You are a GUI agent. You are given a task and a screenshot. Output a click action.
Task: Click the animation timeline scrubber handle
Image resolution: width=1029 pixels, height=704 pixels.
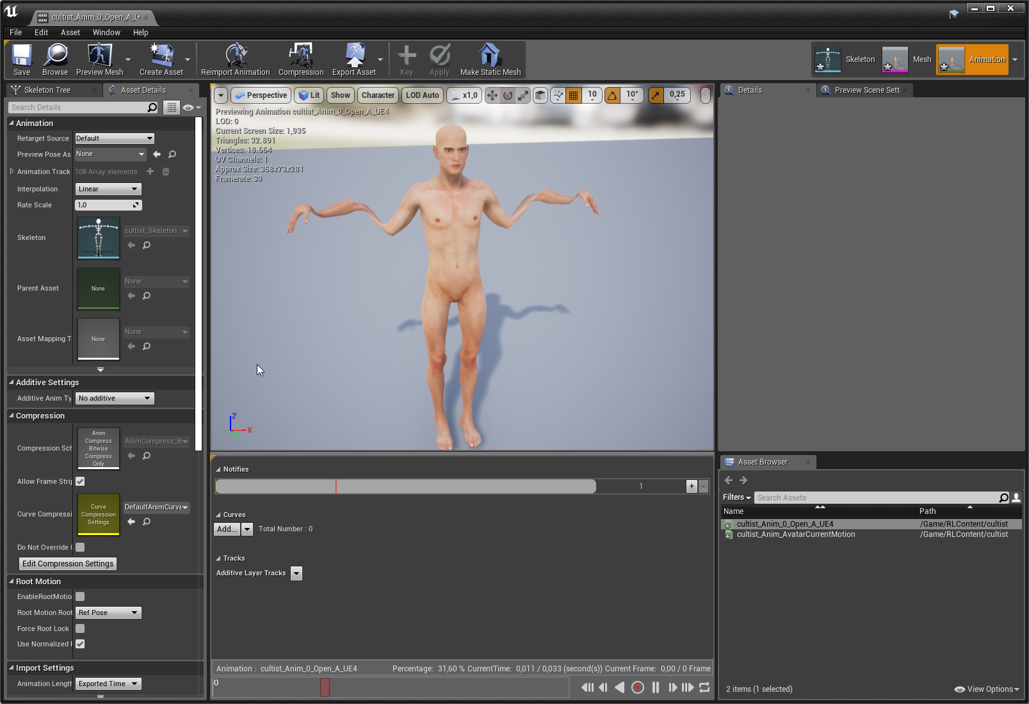coord(325,687)
